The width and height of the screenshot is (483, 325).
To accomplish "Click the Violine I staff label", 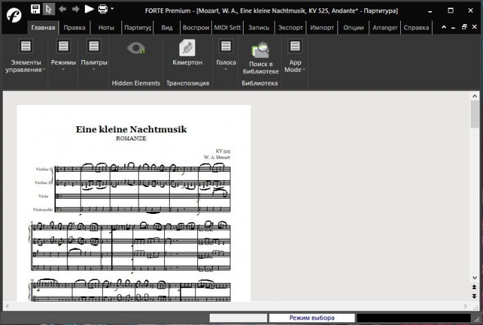I will [x=43, y=169].
